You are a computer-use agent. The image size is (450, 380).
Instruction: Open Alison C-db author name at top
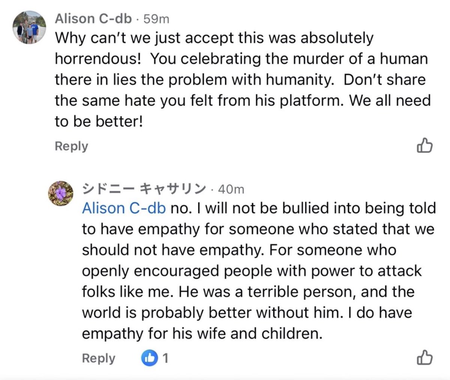tap(93, 19)
